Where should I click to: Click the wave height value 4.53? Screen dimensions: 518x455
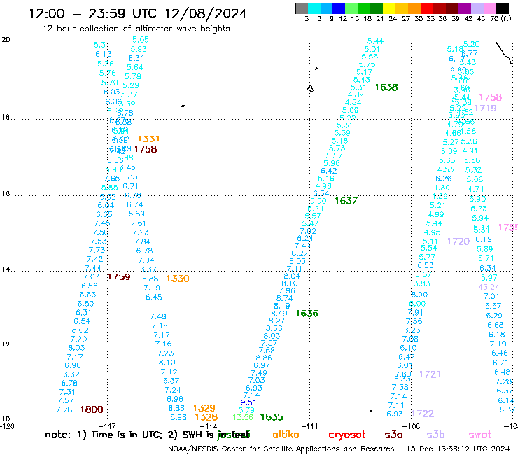point(446,169)
